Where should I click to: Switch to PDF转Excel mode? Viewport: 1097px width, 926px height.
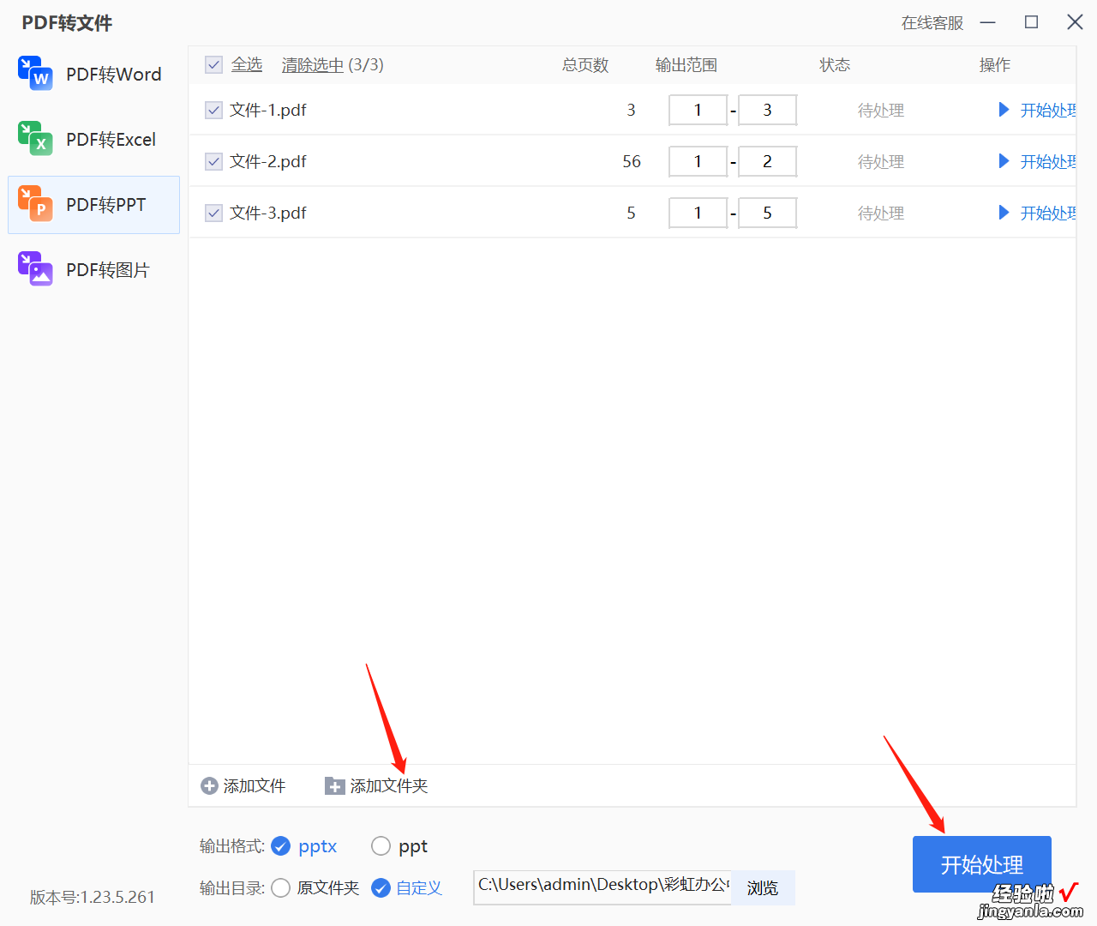coord(94,140)
